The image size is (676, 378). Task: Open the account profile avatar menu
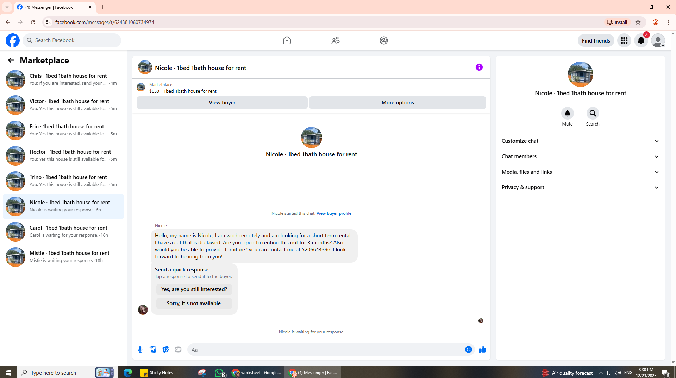(658, 40)
